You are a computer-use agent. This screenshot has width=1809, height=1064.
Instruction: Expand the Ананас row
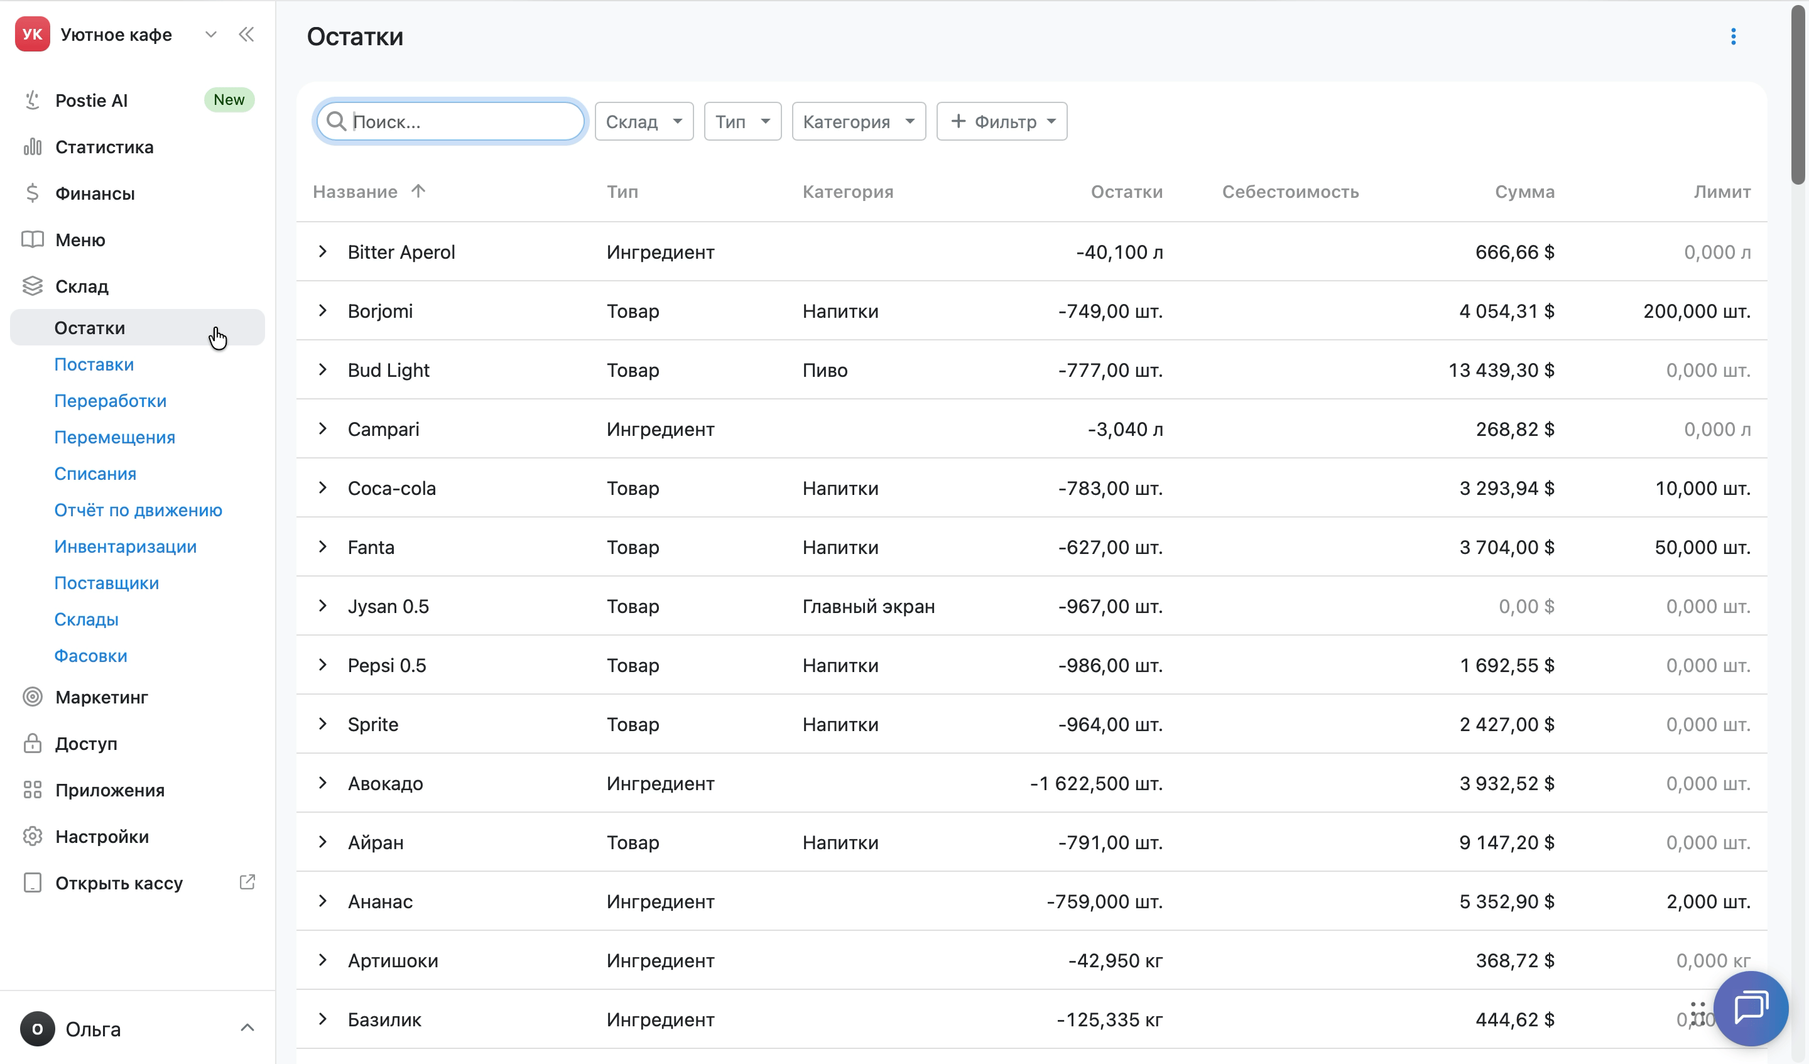(323, 900)
